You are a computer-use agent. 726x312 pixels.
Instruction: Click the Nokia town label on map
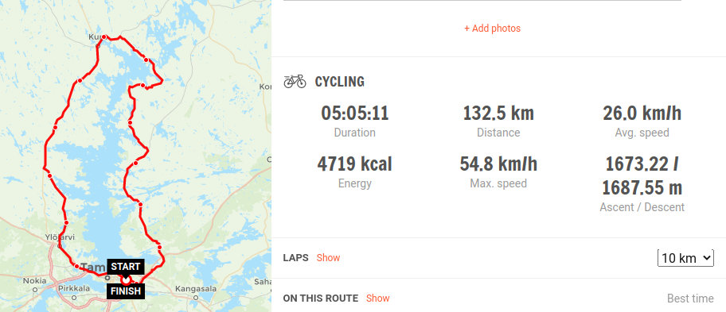(35, 280)
